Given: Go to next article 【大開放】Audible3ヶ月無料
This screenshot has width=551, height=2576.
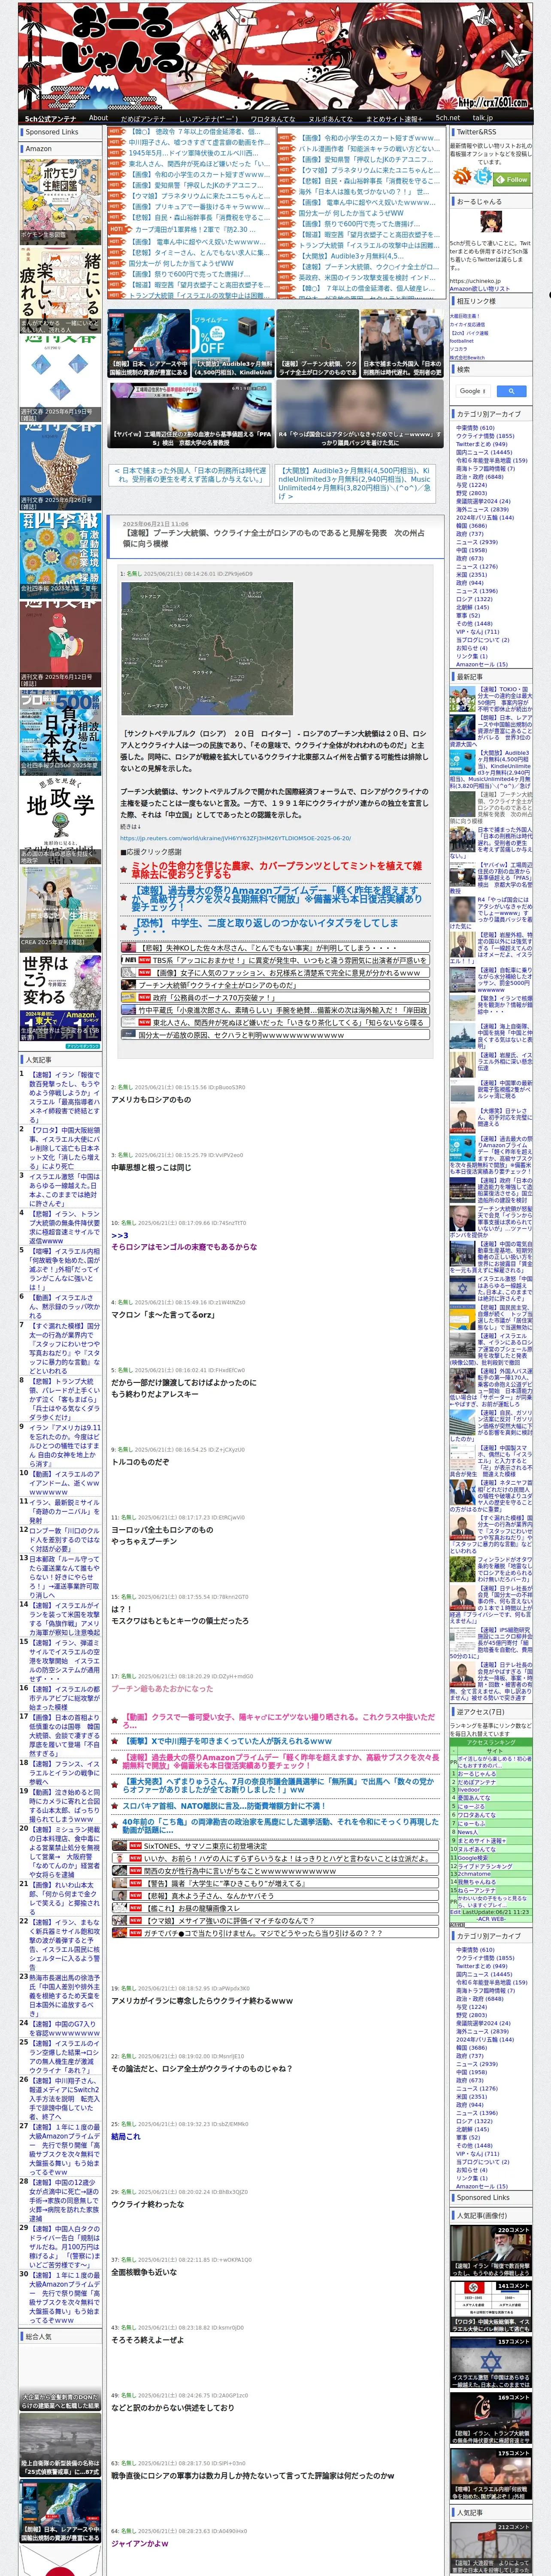Looking at the screenshot, I should point(355,483).
